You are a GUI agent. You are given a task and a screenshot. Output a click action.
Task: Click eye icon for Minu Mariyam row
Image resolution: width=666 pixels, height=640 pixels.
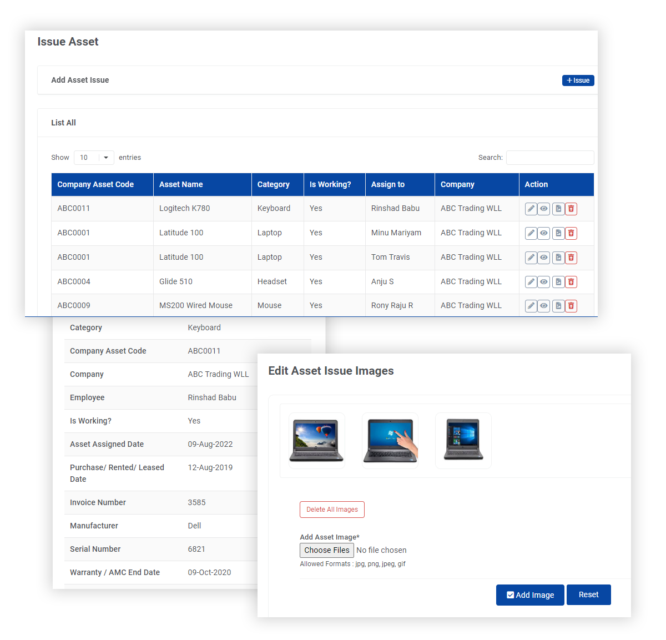click(x=544, y=233)
